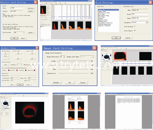The width and height of the screenshot is (153, 130).
Task: Click Reposition button in Rotation Control
Action: coord(27,64)
